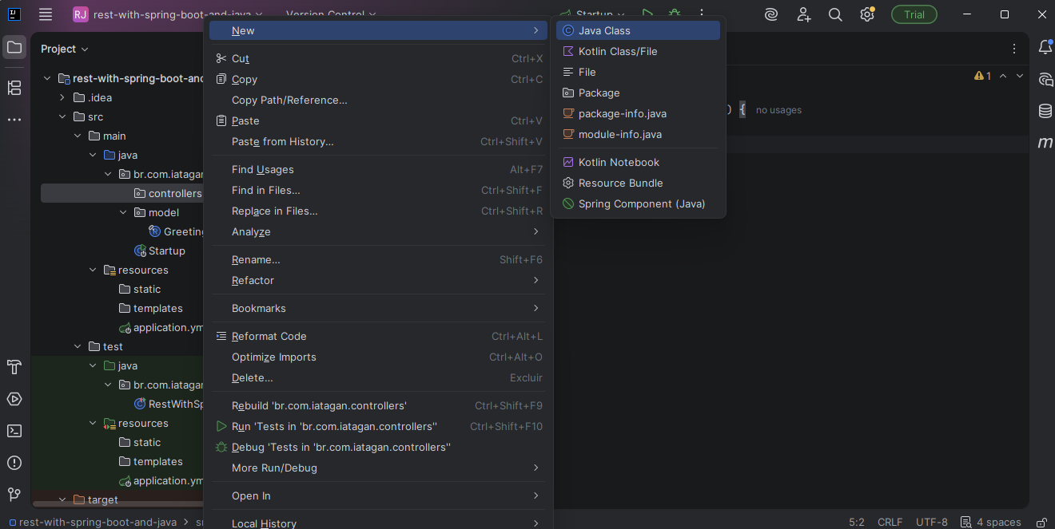
Task: Expand the .idea folder node
Action: click(x=62, y=97)
